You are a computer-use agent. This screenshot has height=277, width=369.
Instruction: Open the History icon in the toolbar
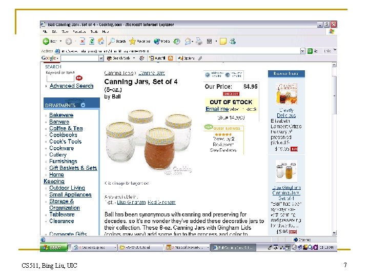tap(177, 42)
